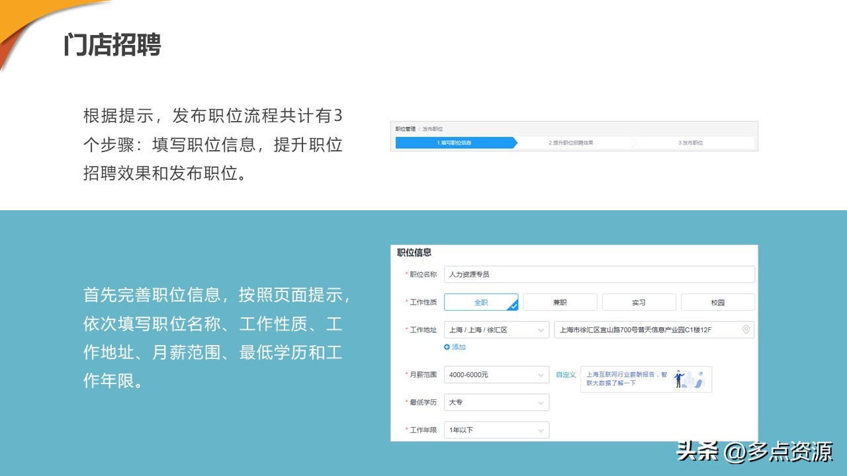The height and width of the screenshot is (476, 847).
Task: Click 添加 to add another address
Action: [x=457, y=347]
